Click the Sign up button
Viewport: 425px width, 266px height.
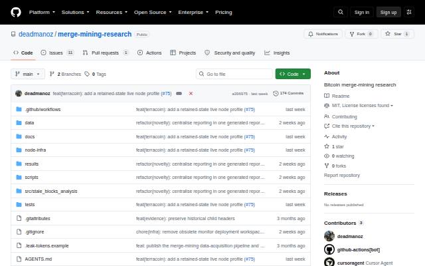click(x=388, y=12)
